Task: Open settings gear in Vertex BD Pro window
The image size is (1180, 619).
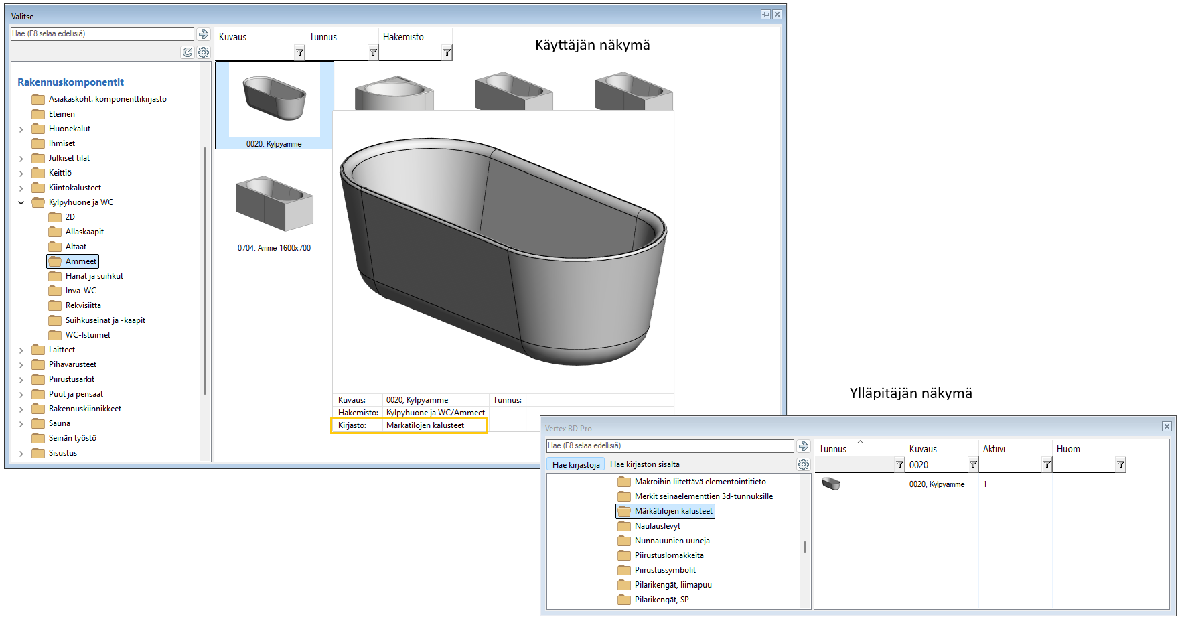Action: (x=803, y=464)
